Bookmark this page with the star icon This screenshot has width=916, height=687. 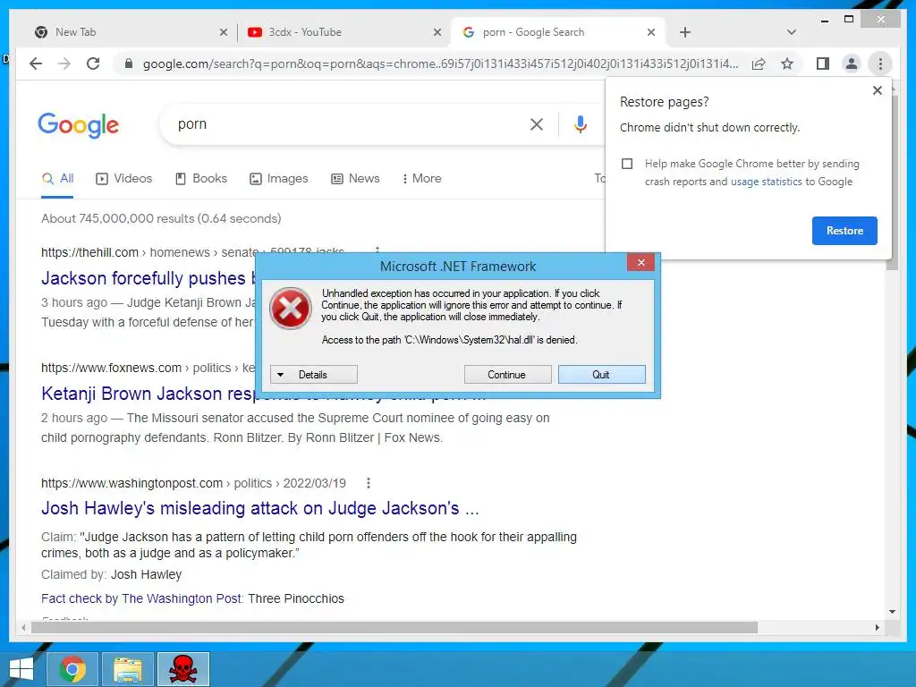click(x=787, y=64)
